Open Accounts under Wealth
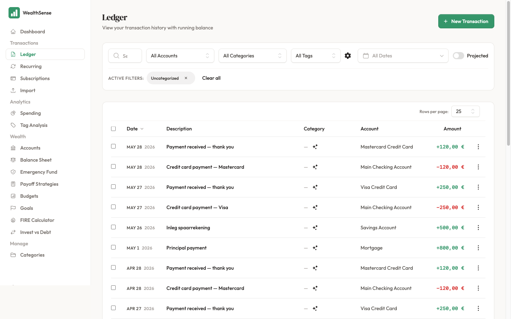The width and height of the screenshot is (511, 319). tap(45, 148)
